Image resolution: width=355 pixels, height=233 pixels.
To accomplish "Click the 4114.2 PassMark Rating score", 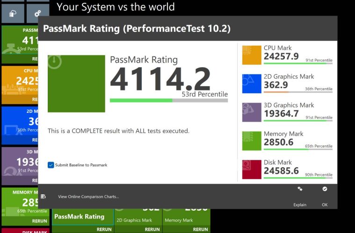I will coord(160,79).
